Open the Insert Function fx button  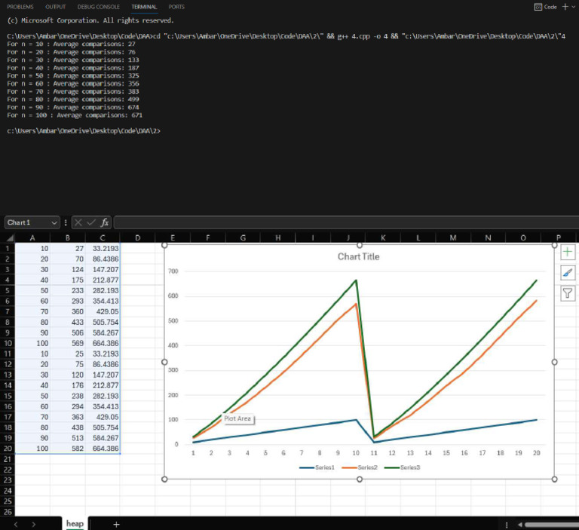pos(105,222)
